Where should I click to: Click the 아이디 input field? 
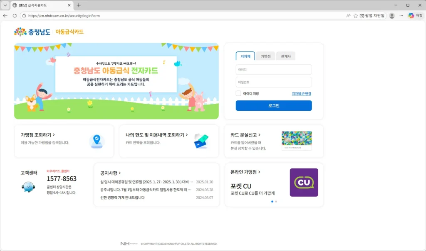(273, 70)
